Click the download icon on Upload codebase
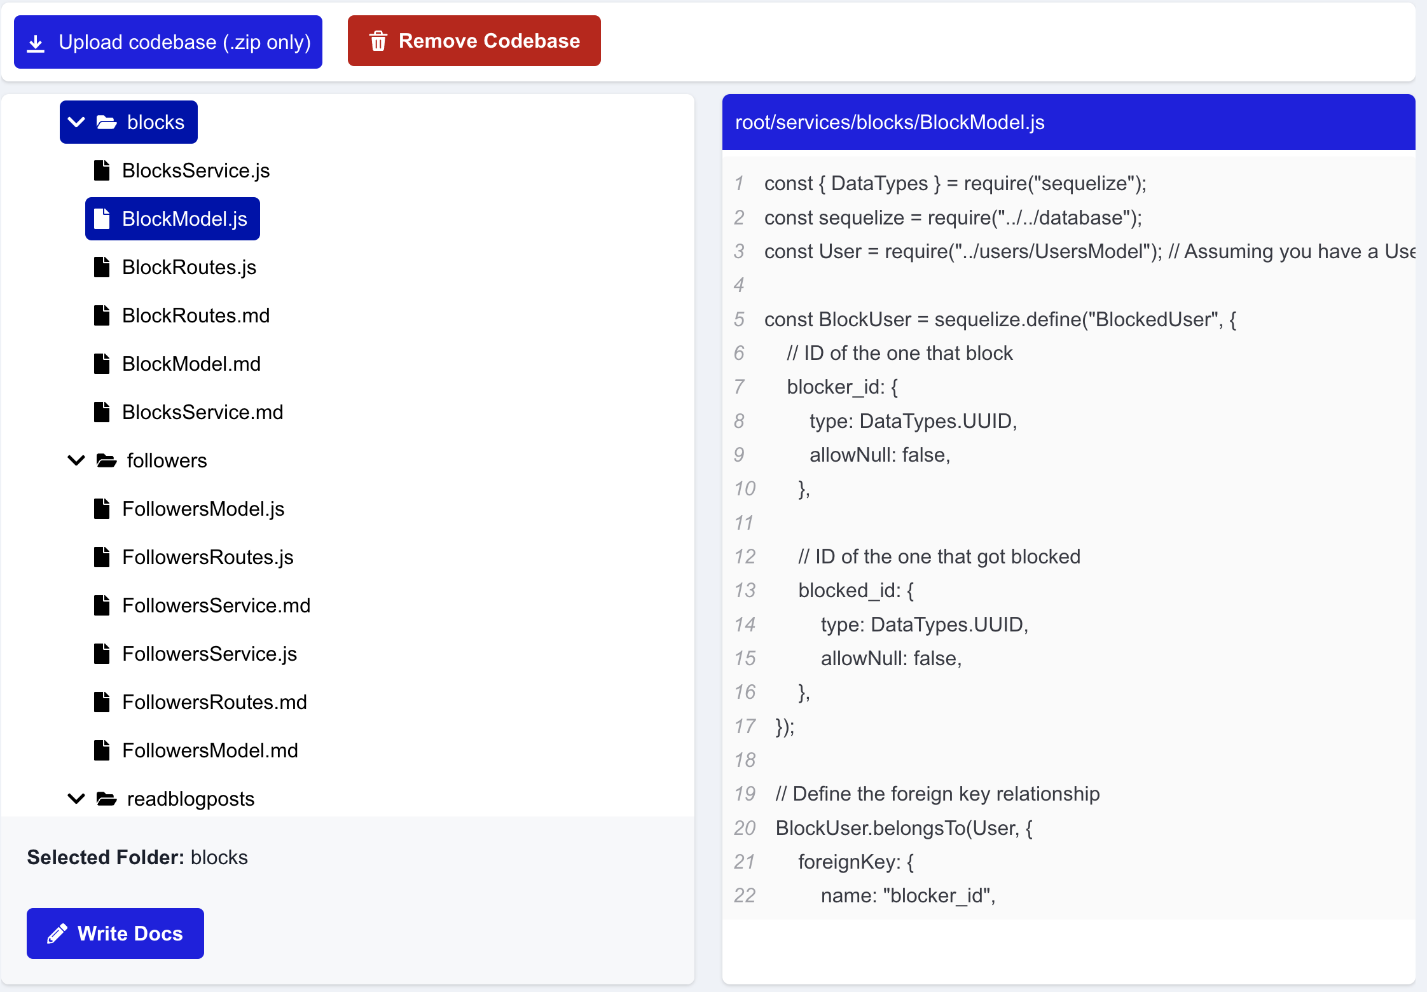This screenshot has width=1427, height=992. 36,43
